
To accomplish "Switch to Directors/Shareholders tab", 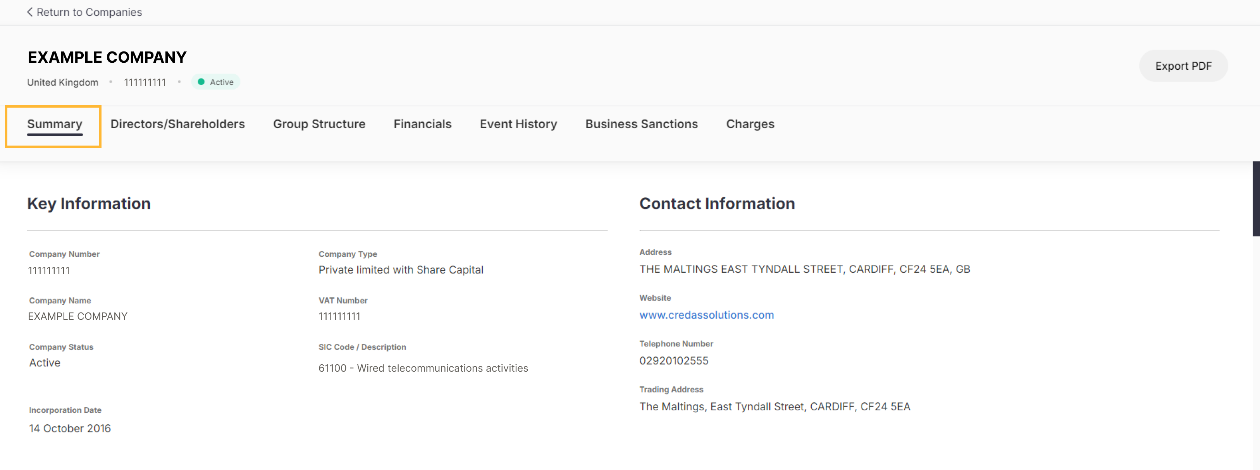I will [x=177, y=124].
